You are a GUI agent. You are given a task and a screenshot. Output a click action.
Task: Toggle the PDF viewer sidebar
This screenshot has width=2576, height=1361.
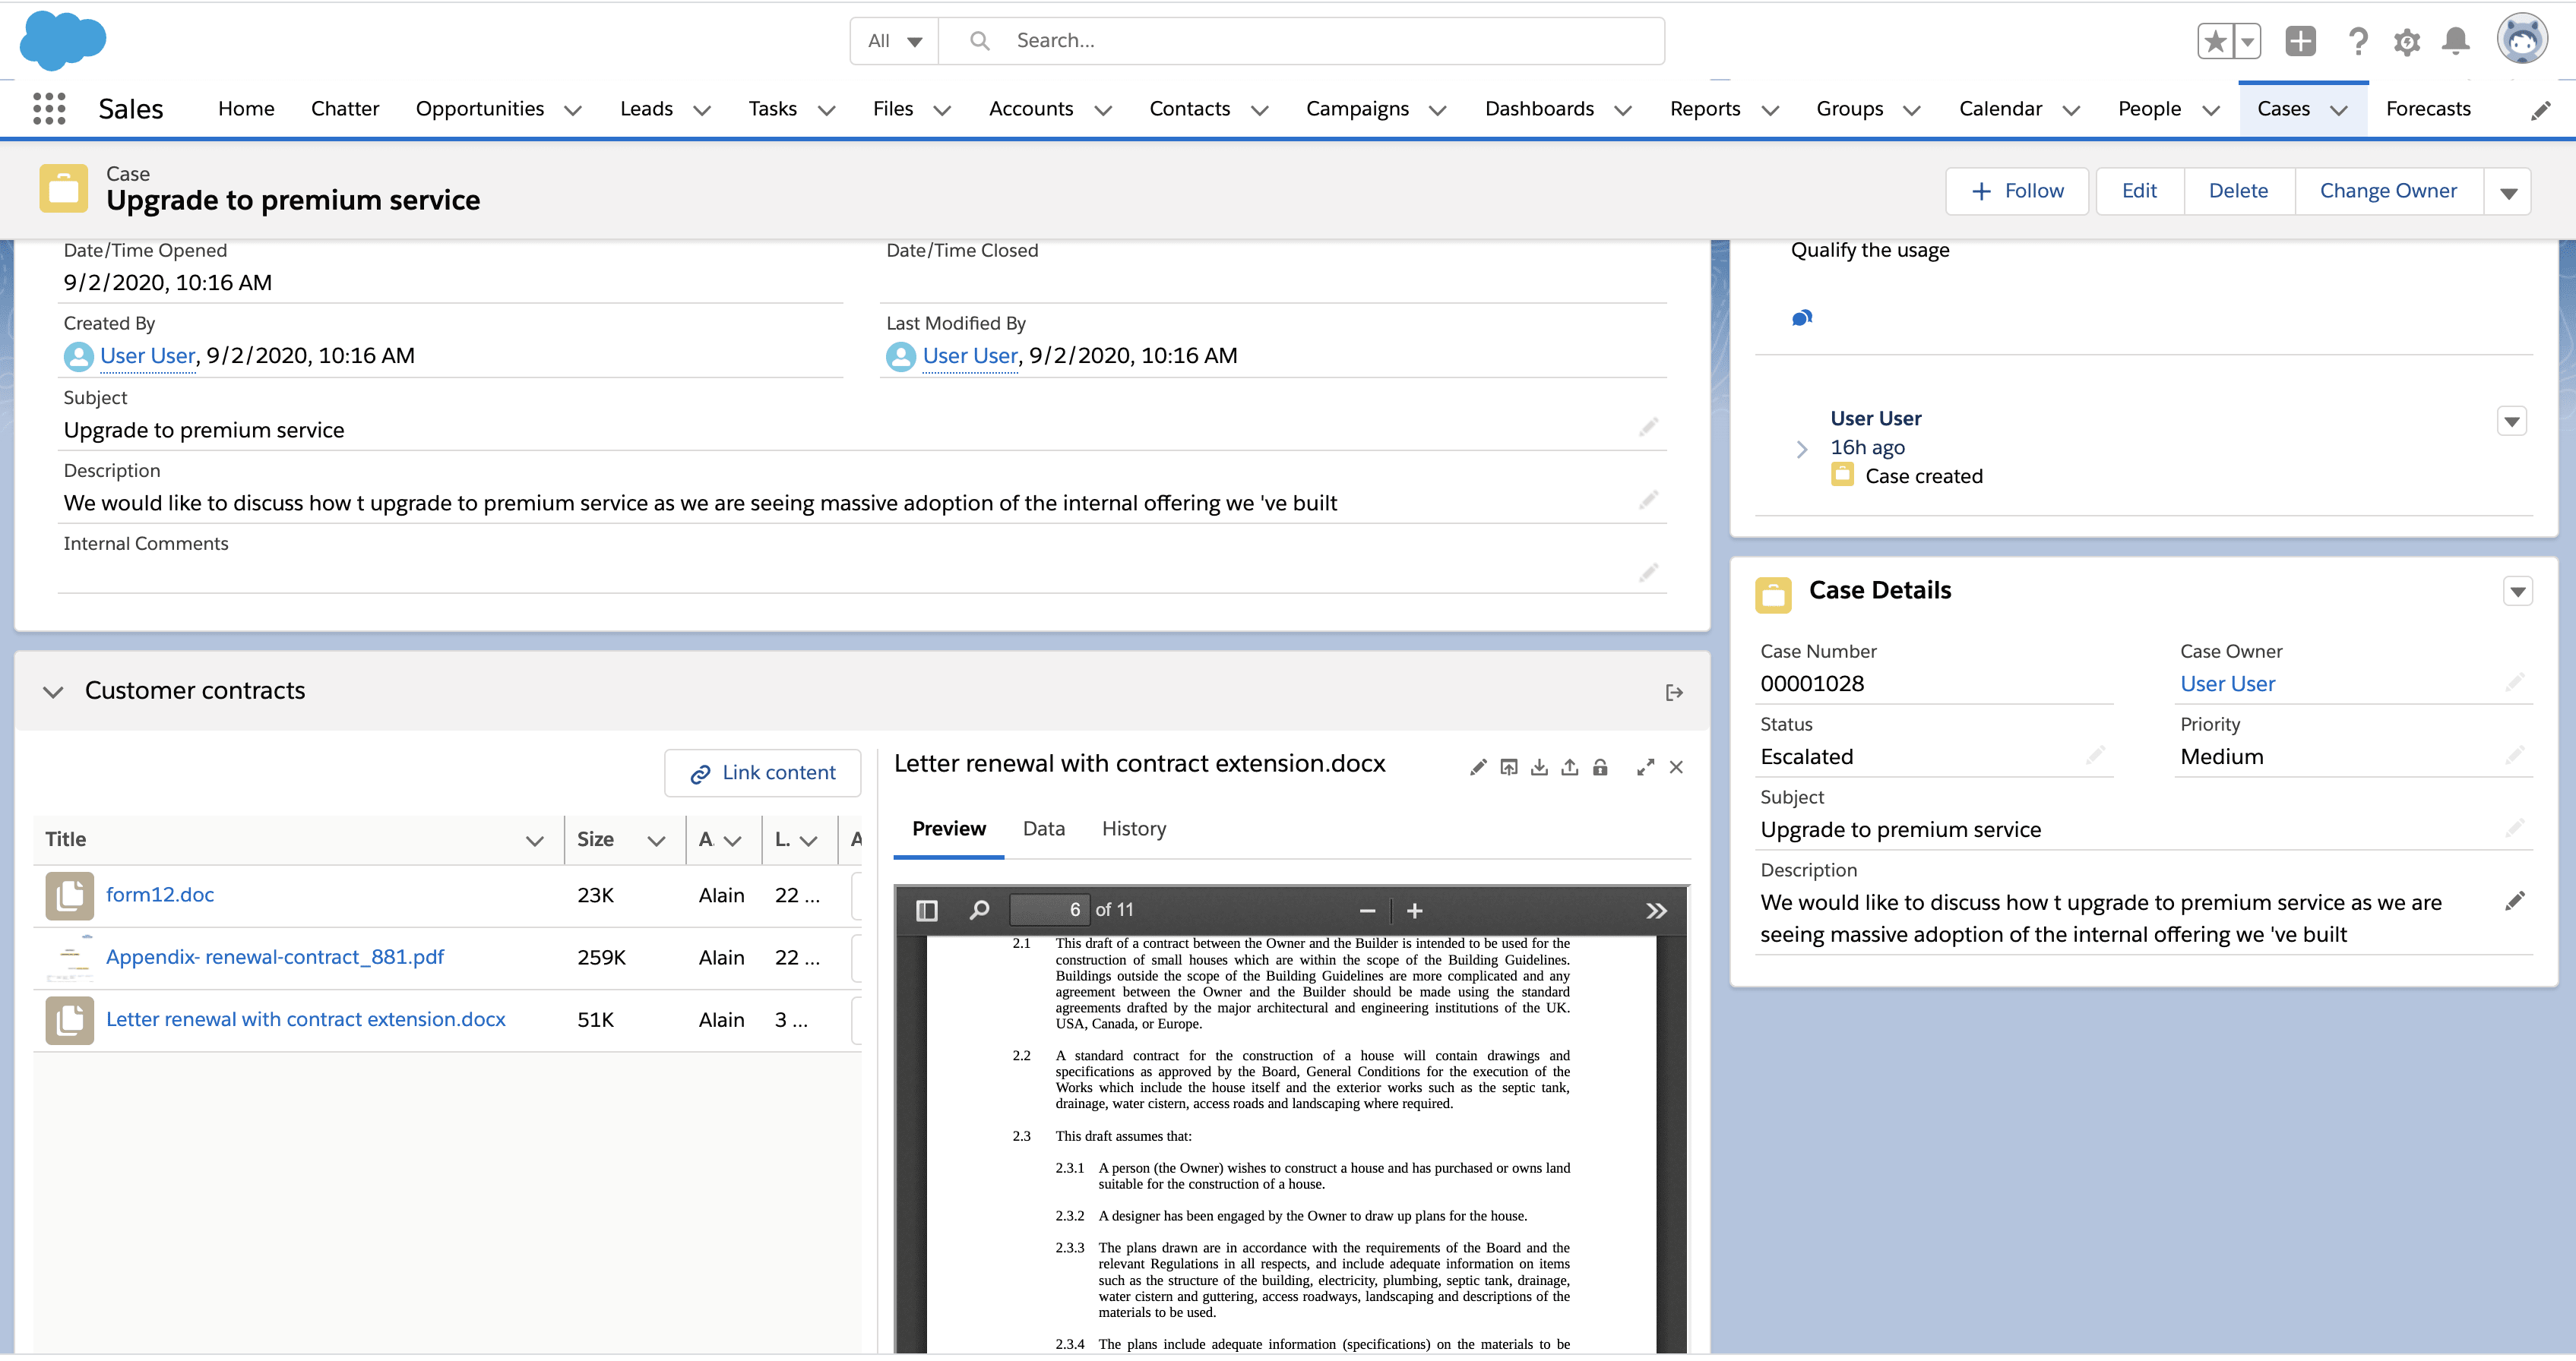click(927, 911)
